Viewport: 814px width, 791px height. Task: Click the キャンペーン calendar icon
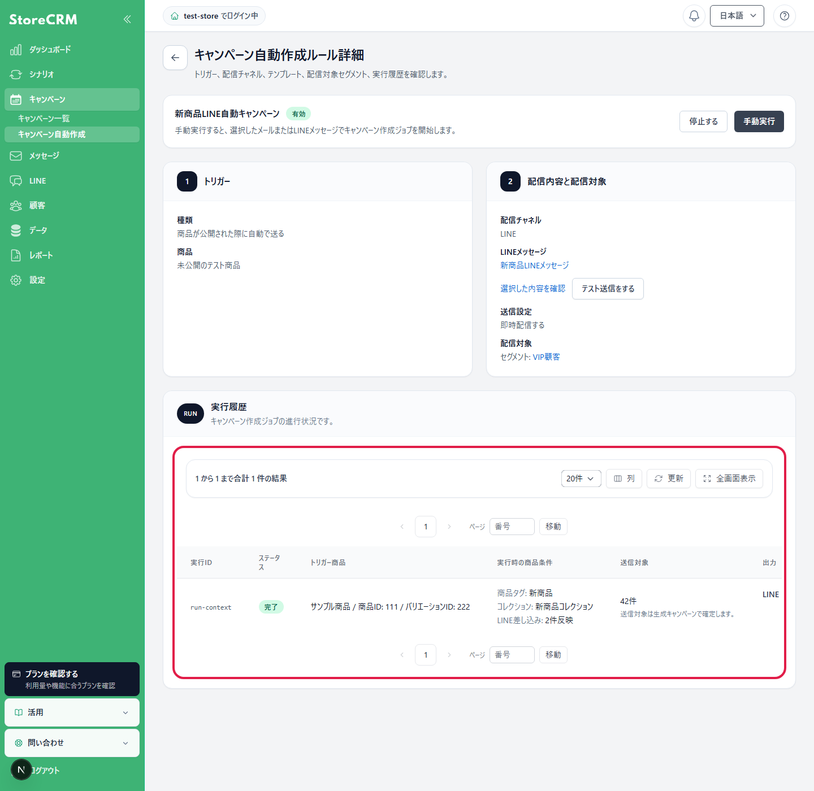click(x=16, y=99)
